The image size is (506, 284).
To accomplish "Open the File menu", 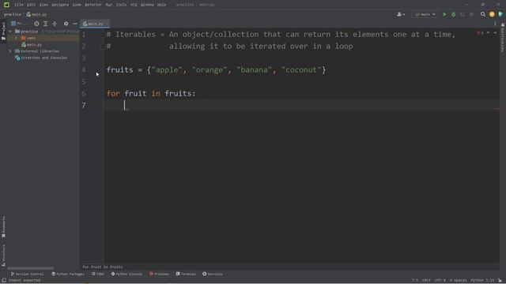I will pos(19,5).
